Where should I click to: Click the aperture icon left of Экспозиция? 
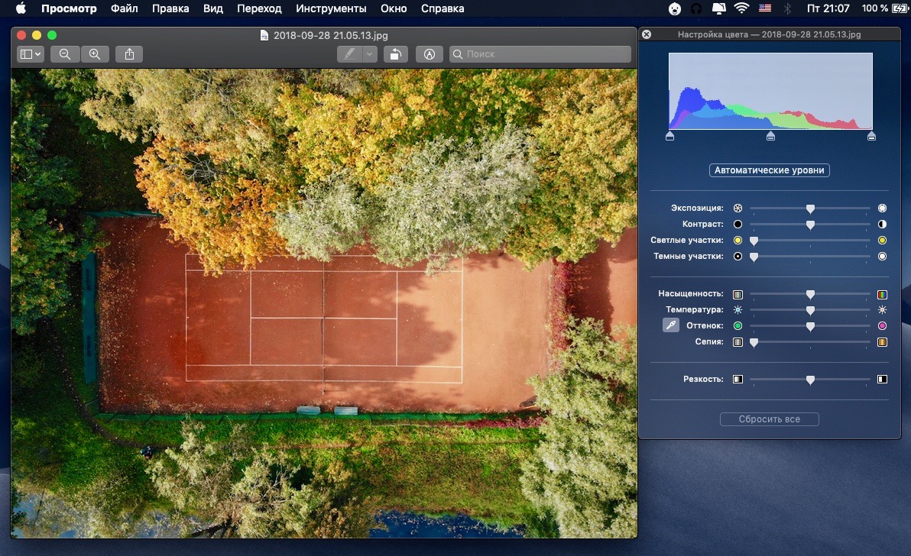[x=737, y=208]
